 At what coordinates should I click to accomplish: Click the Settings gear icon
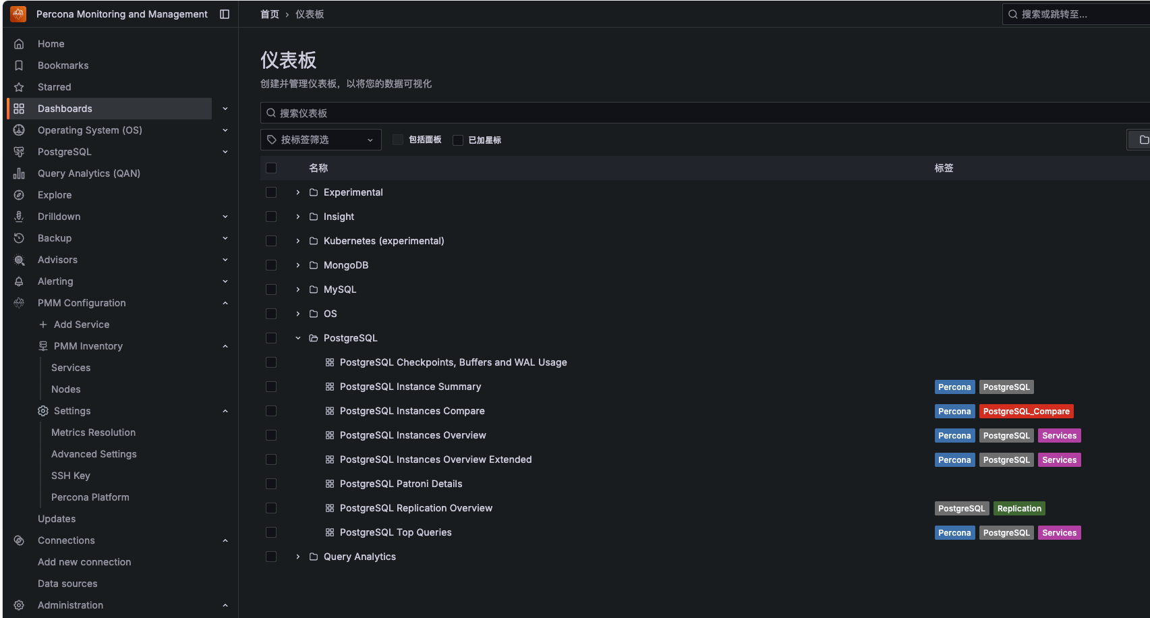[x=43, y=411]
